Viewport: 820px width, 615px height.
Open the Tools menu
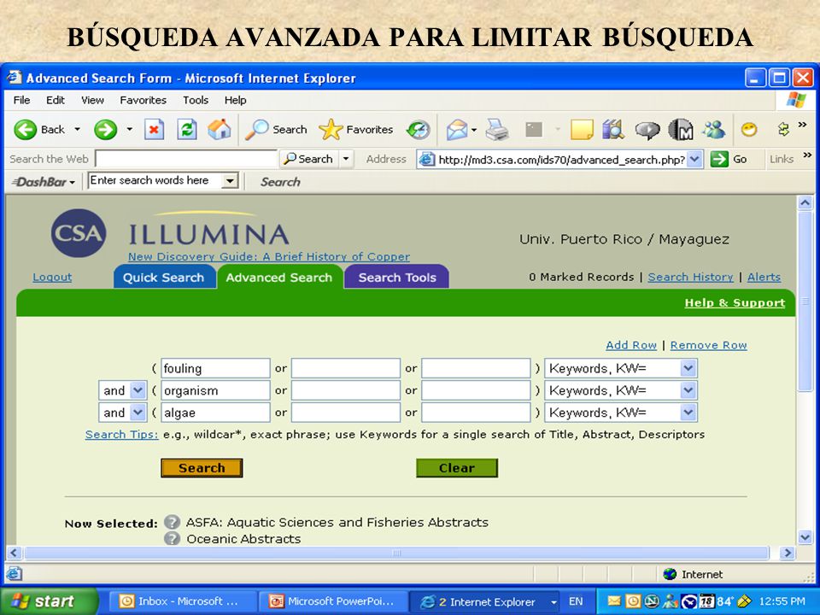click(195, 100)
